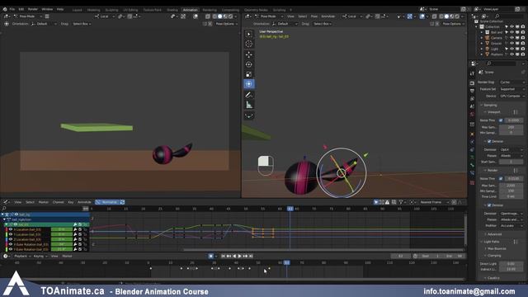
Task: Select the Annotate pencil tool
Action: 249,95
